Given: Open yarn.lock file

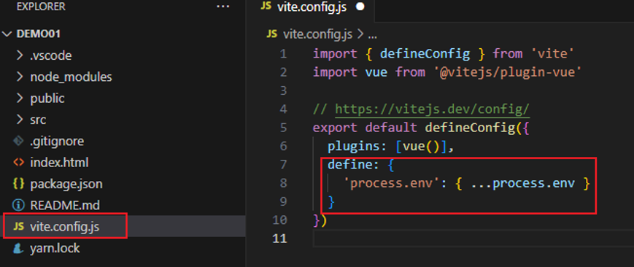Looking at the screenshot, I should point(55,248).
